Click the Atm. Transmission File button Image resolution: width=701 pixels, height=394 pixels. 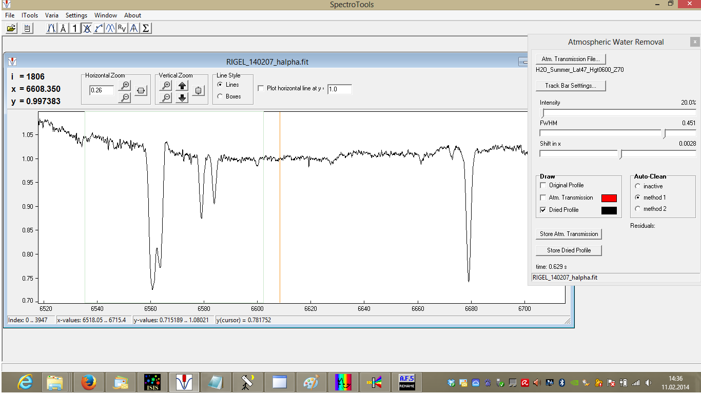click(x=571, y=59)
